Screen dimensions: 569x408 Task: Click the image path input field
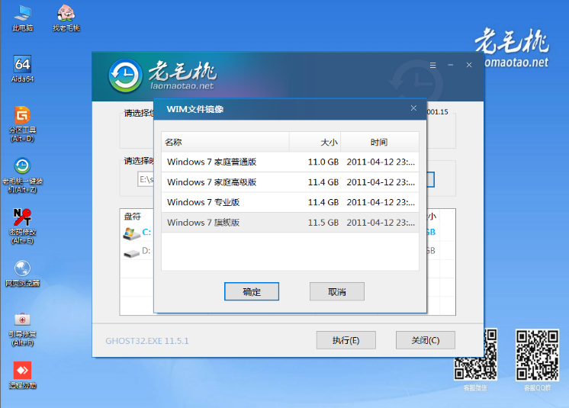(146, 179)
